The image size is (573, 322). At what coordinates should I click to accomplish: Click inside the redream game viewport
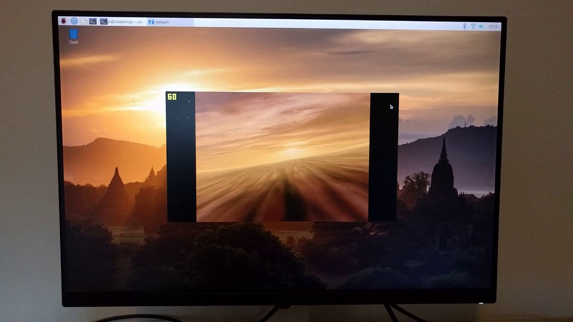(282, 157)
